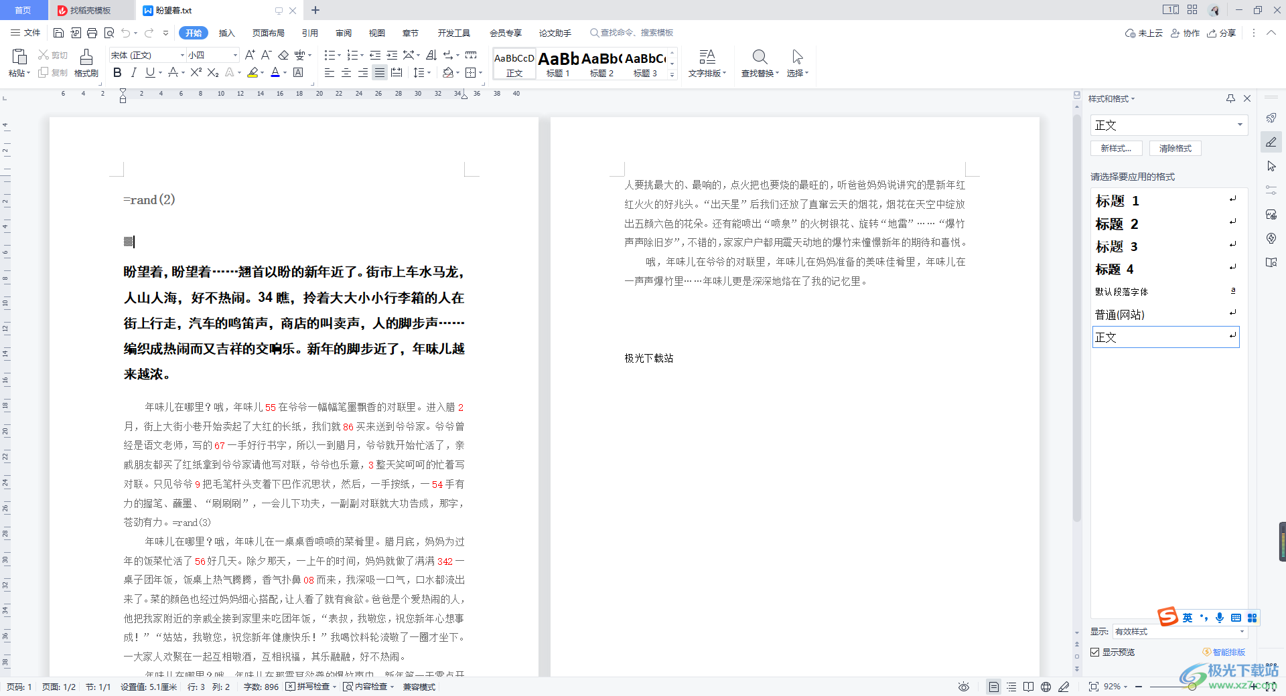The height and width of the screenshot is (696, 1286).
Task: Open the borders dropdown arrow
Action: (481, 72)
